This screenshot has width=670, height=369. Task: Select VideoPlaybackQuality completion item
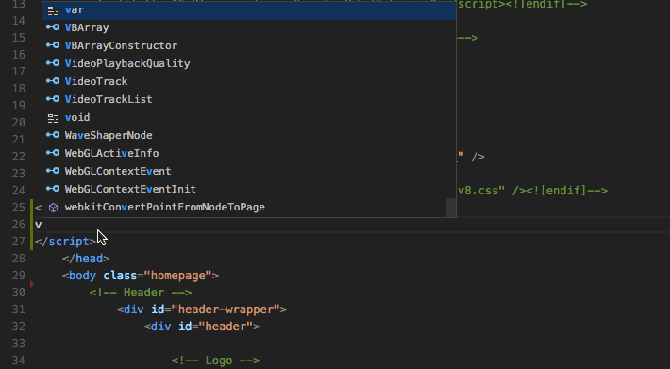[x=249, y=63]
